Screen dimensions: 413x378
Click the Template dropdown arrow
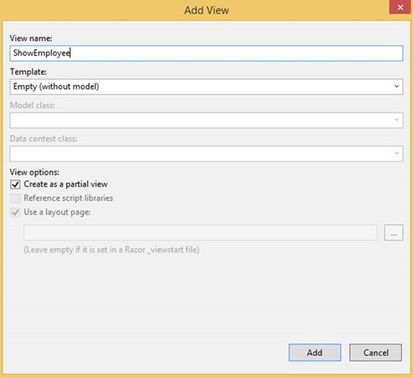click(396, 87)
